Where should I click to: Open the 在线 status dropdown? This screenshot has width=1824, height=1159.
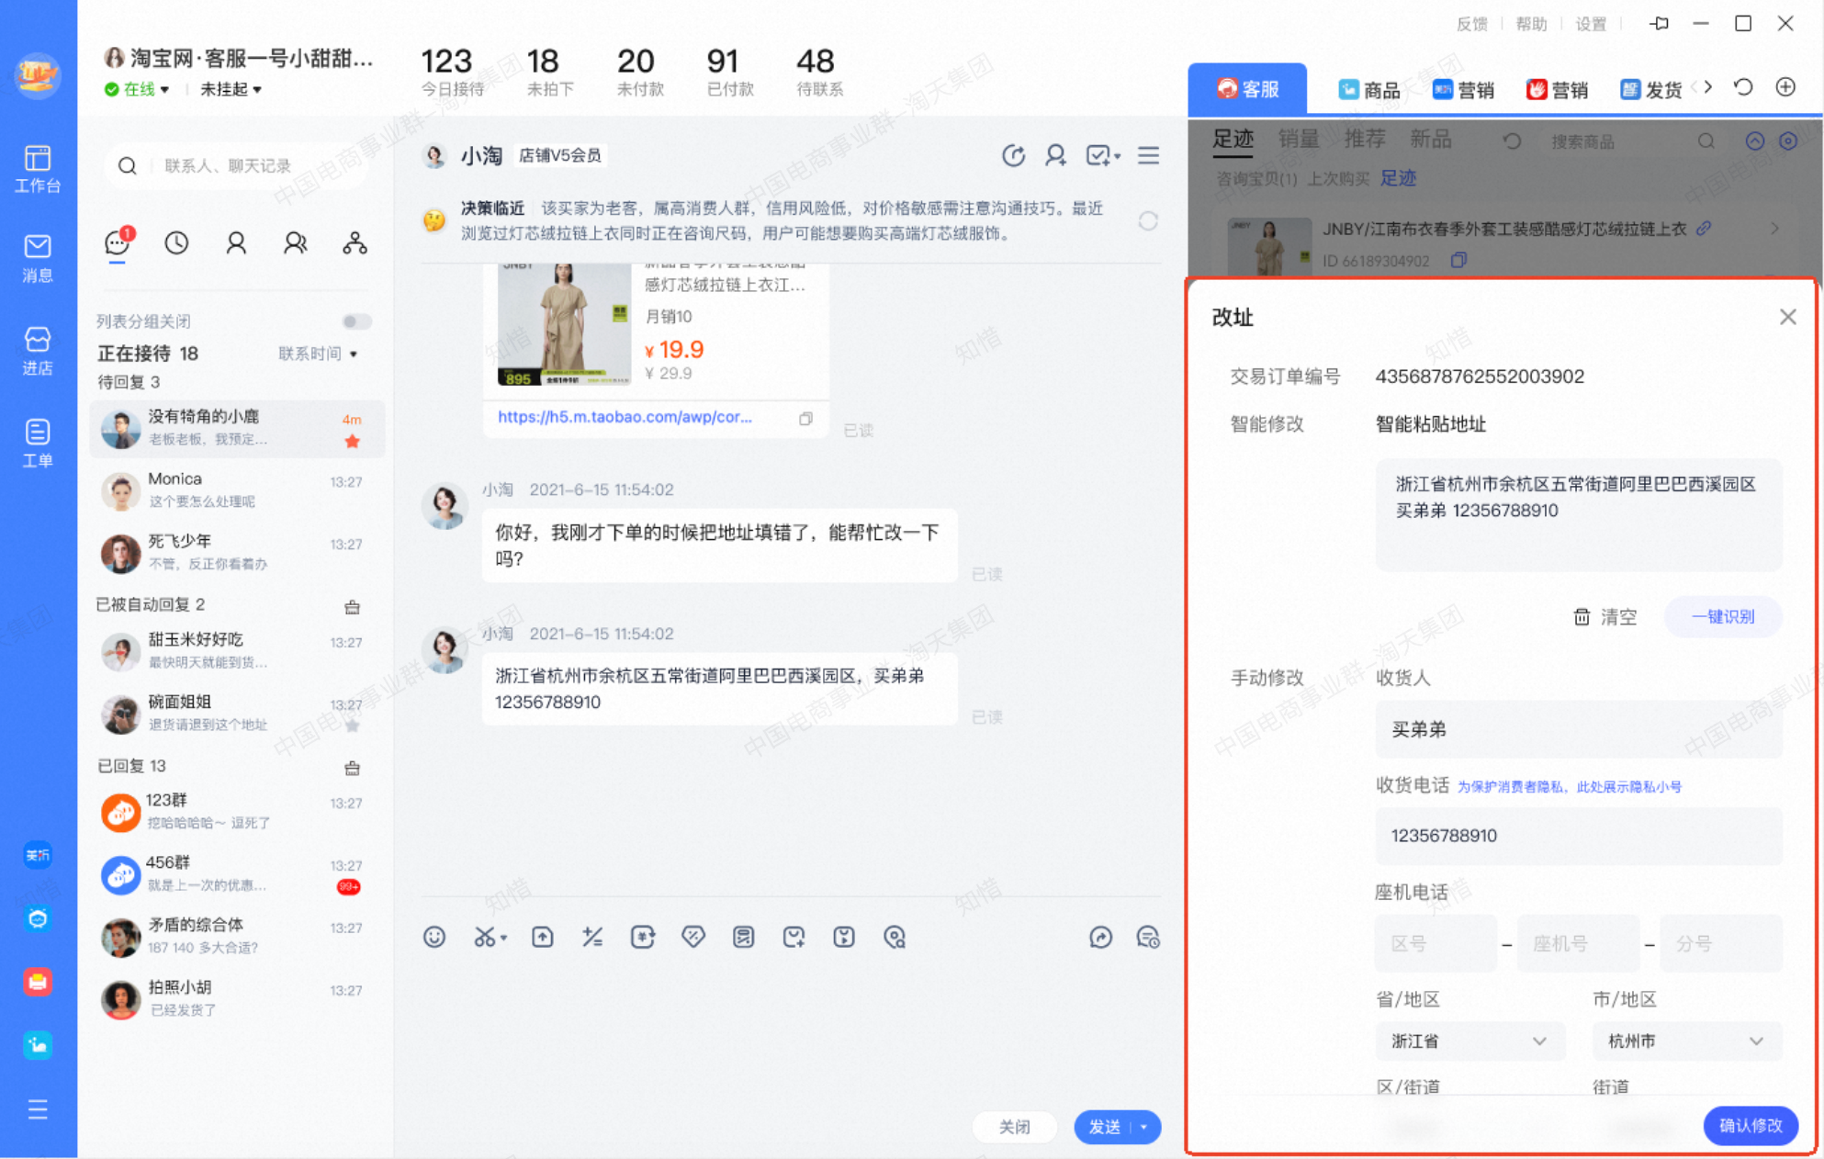(x=137, y=89)
